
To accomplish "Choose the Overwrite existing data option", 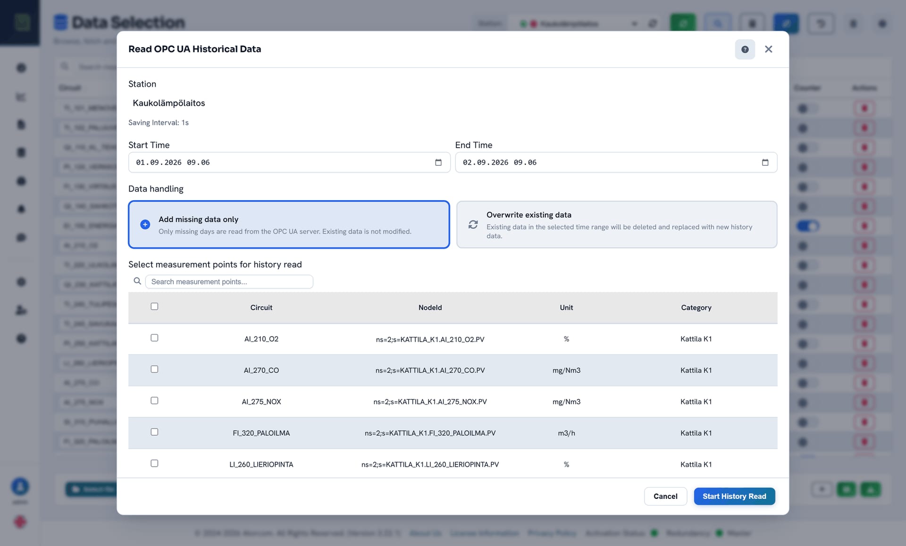I will tap(617, 225).
